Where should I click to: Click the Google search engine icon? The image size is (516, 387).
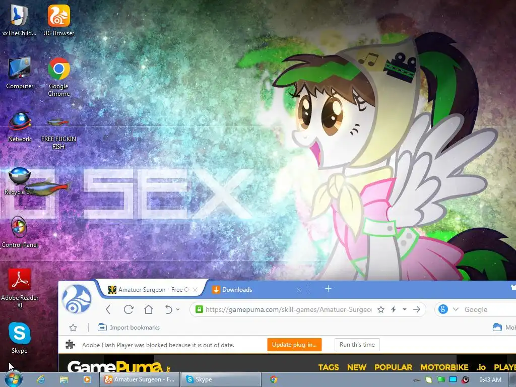443,309
